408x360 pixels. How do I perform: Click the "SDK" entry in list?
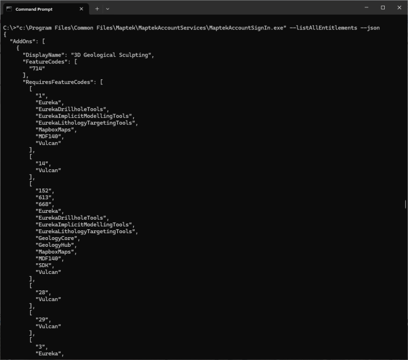[44, 265]
